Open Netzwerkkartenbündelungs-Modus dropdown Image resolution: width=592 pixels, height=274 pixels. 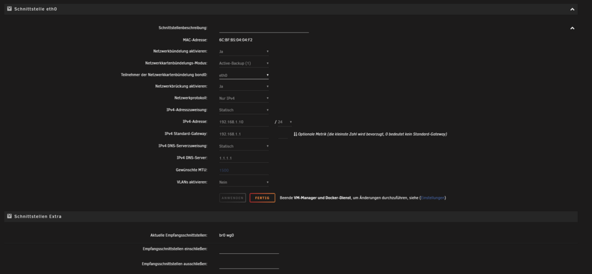tap(244, 63)
